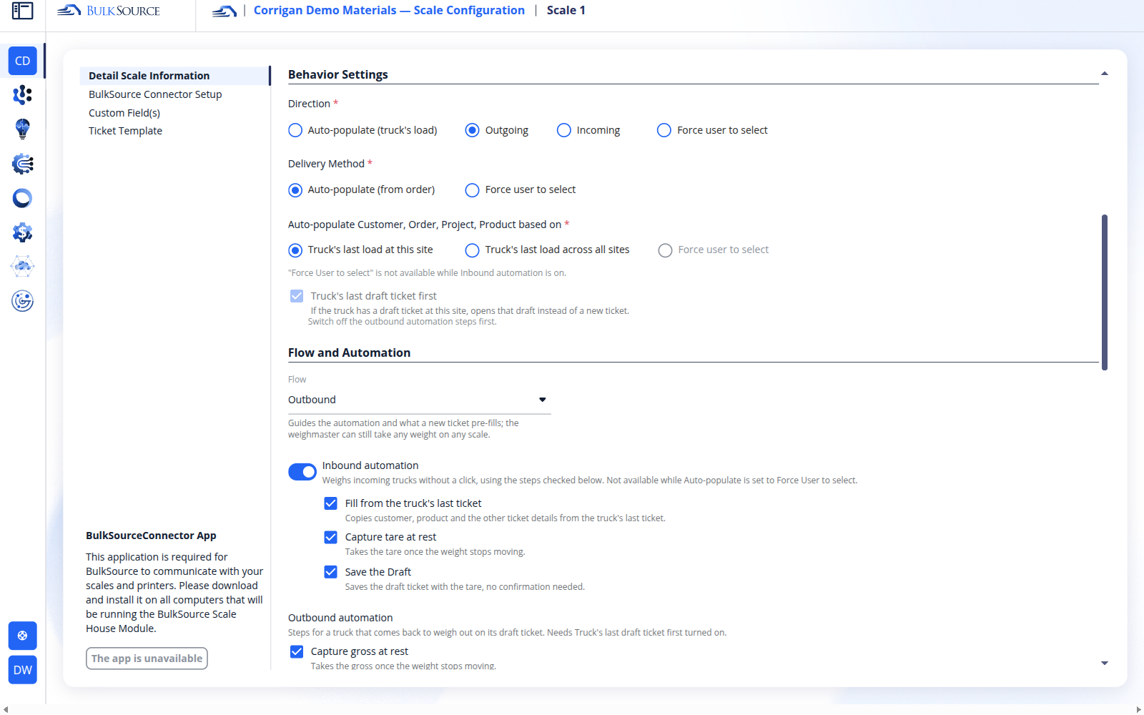Open Custom Field(s) section

click(x=124, y=113)
